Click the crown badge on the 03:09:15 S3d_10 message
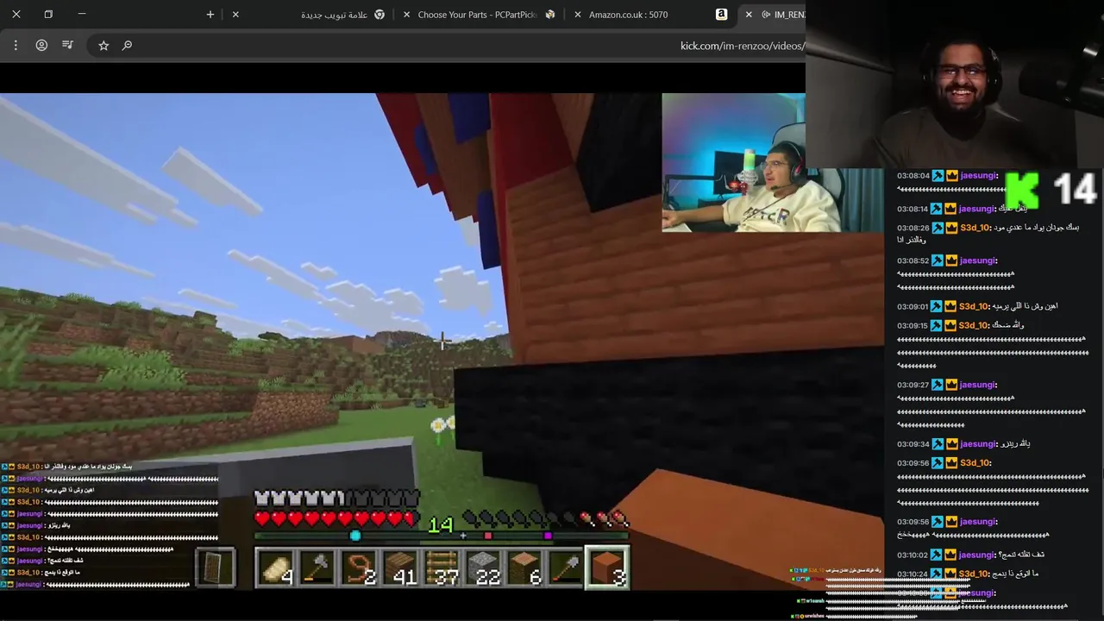 pos(950,325)
